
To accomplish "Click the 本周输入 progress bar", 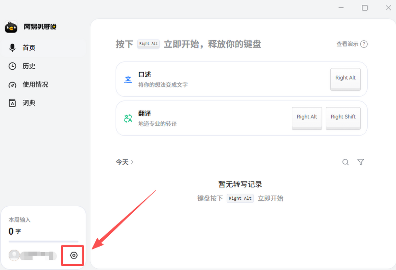I will (44, 242).
